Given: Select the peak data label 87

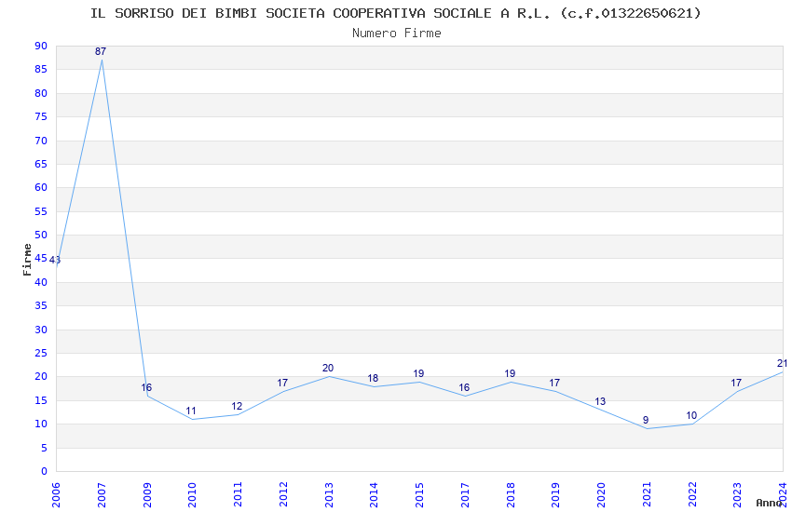Looking at the screenshot, I should pyautogui.click(x=101, y=51).
